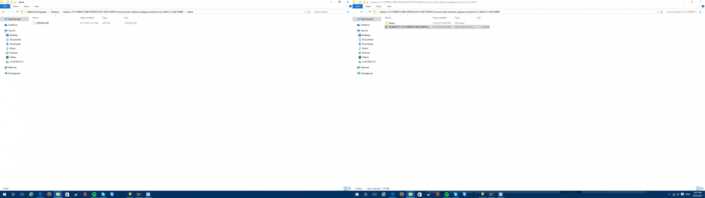Go back in the dload window

tap(3, 12)
